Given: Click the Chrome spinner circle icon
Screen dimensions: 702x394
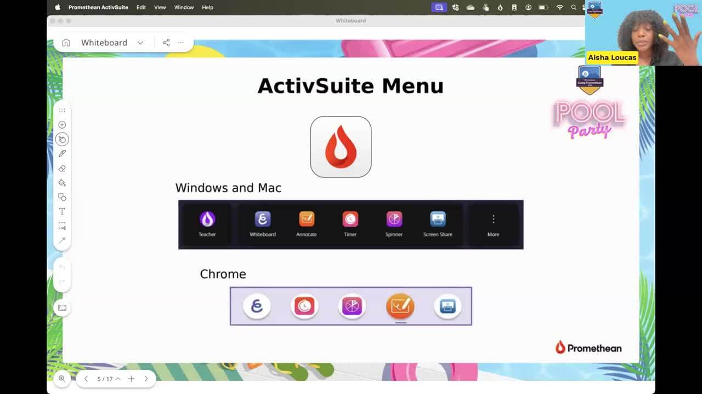Looking at the screenshot, I should click(x=352, y=306).
